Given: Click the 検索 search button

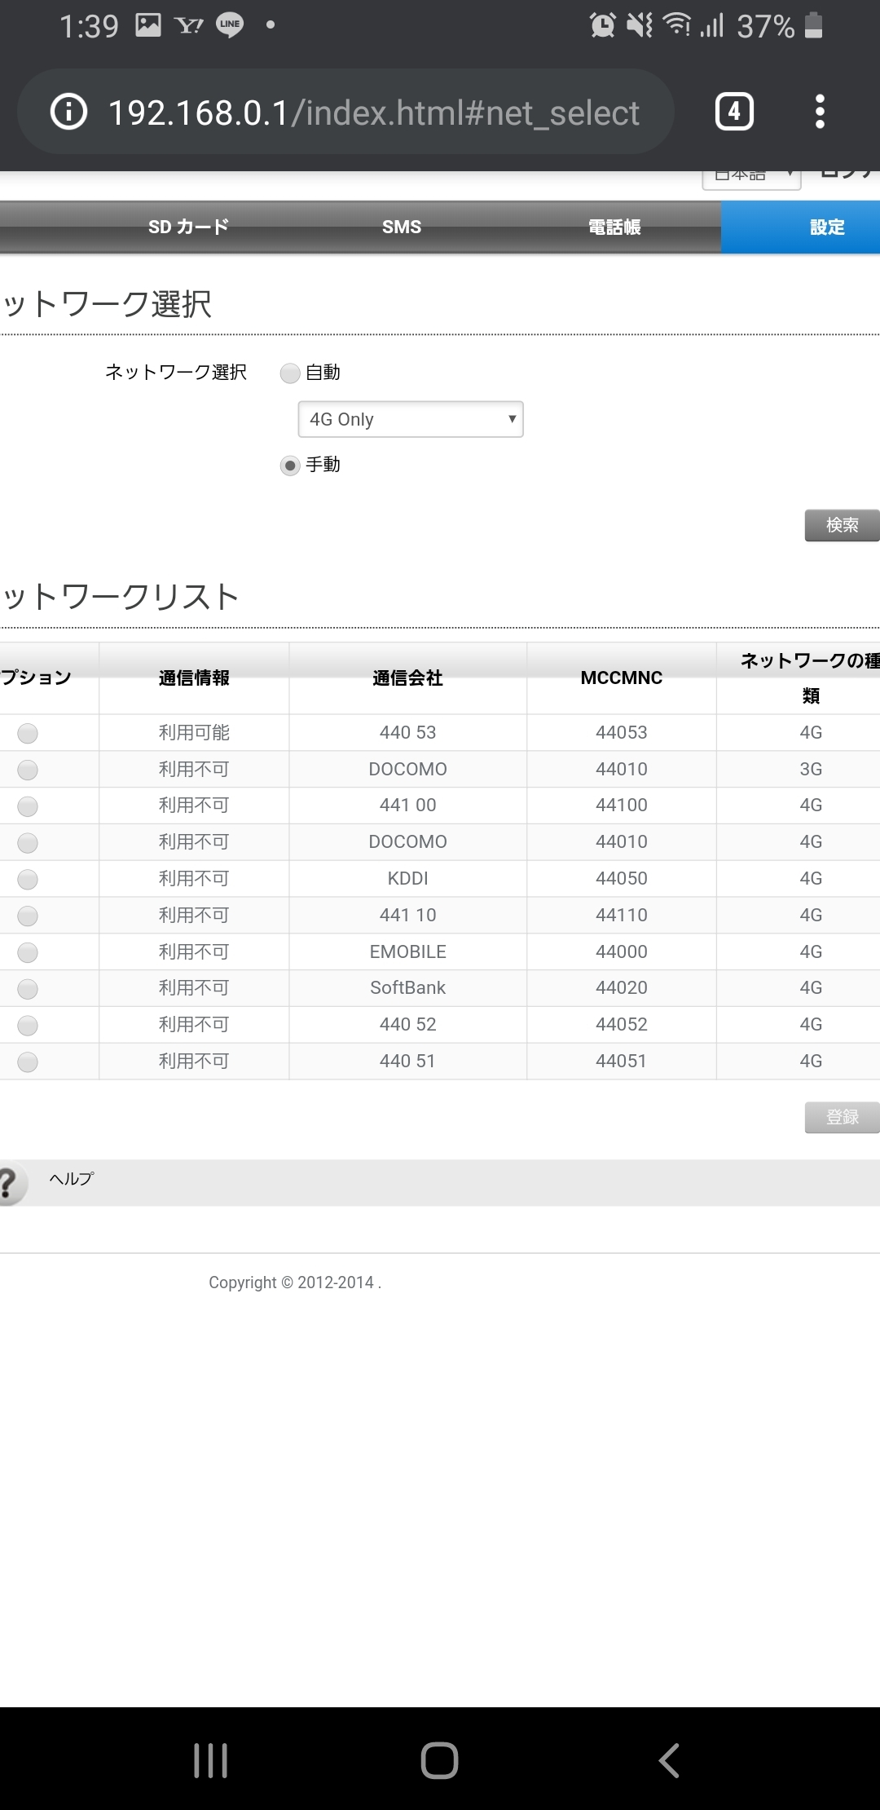Looking at the screenshot, I should click(x=842, y=525).
